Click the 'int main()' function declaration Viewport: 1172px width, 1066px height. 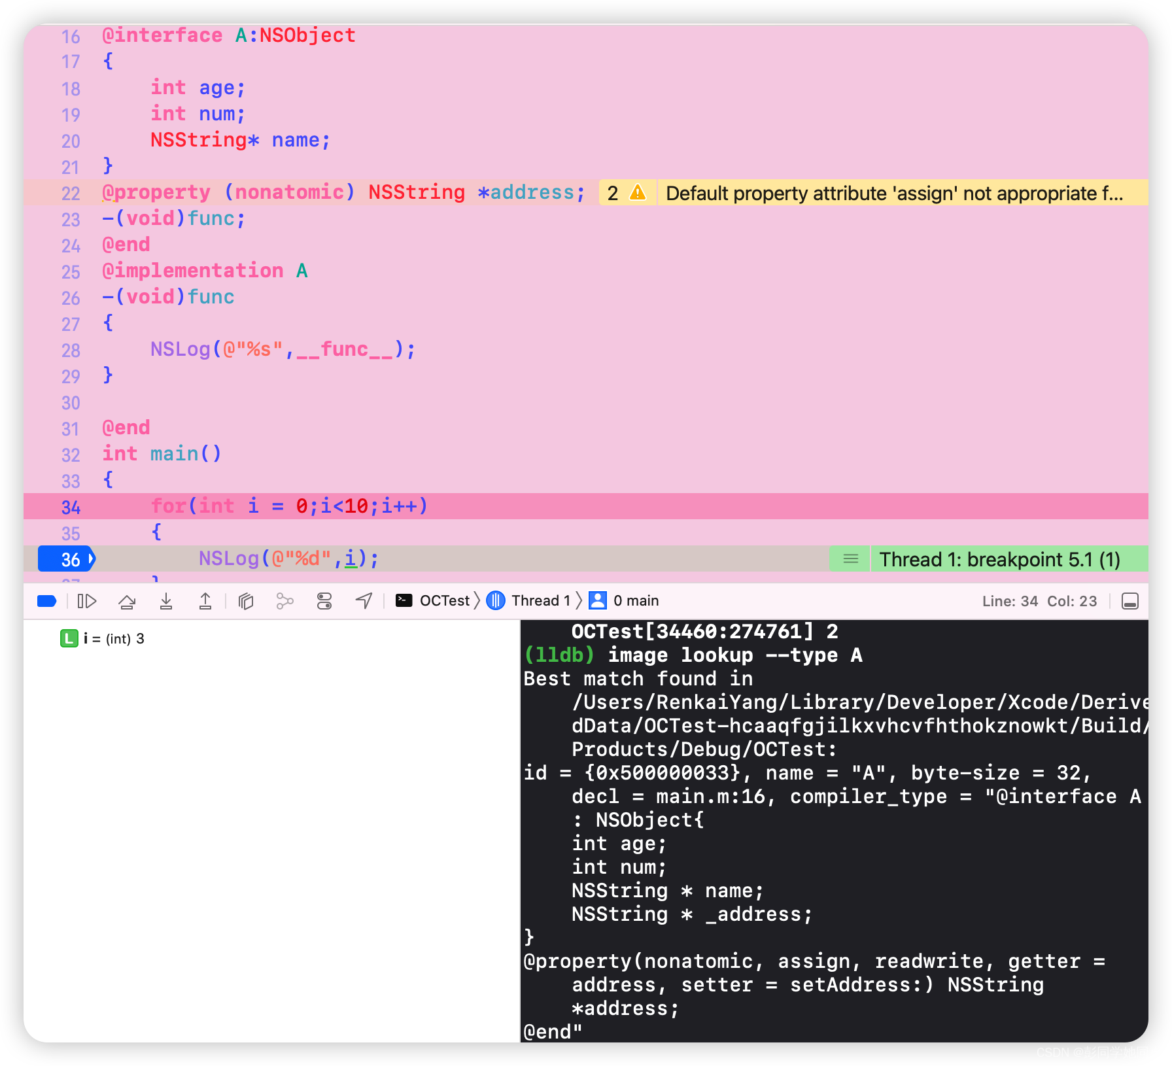point(162,454)
